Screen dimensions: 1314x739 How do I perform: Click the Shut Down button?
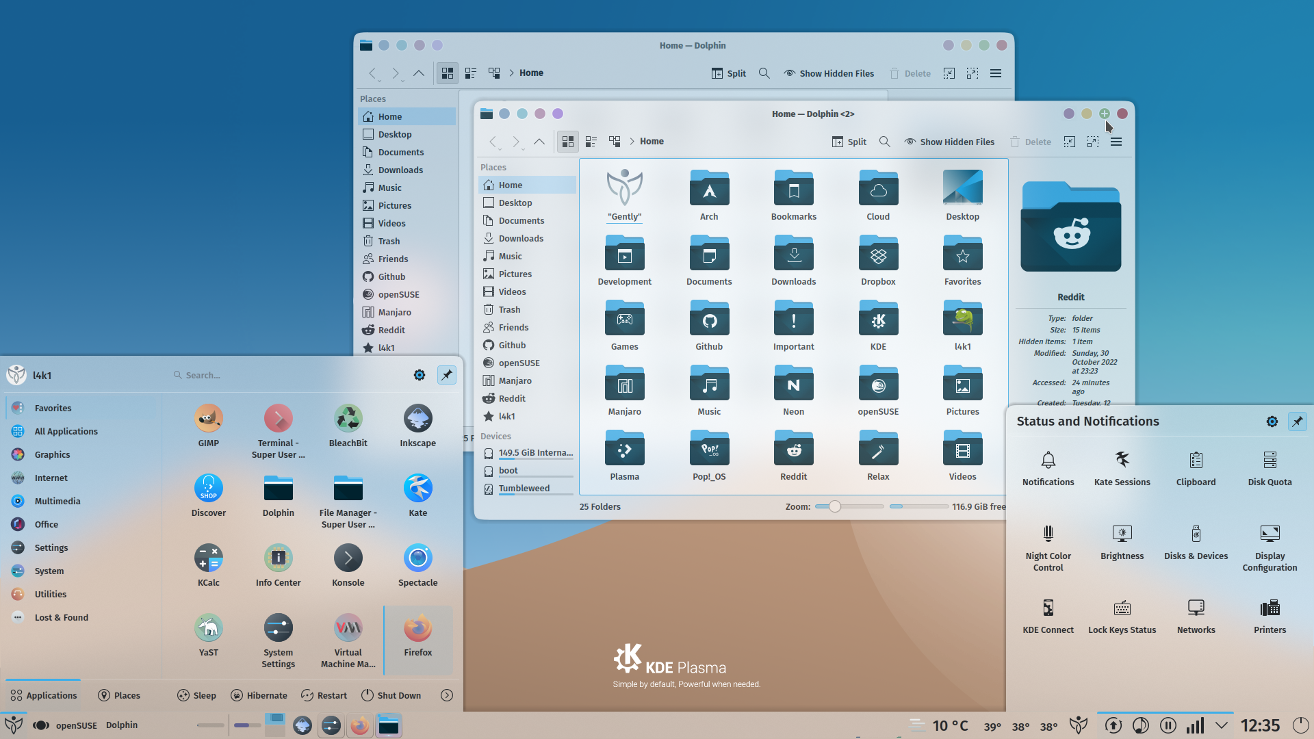click(391, 695)
